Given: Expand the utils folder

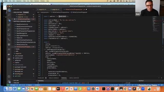Looking at the screenshot, I should (x=17, y=51).
